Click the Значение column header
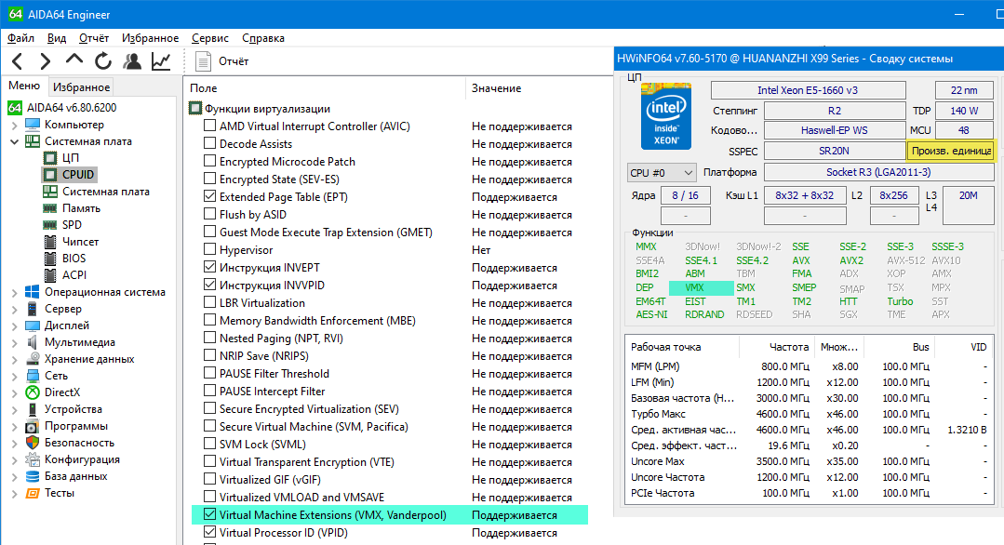The image size is (1004, 545). [496, 88]
